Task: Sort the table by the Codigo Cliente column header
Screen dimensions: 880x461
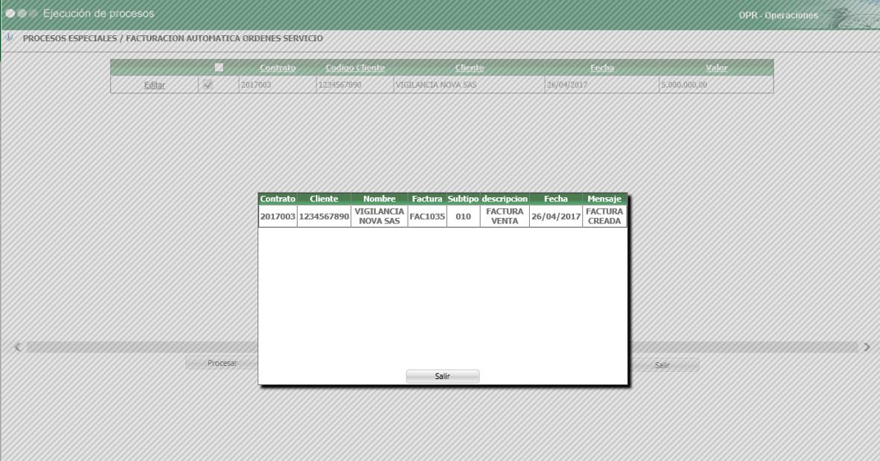Action: pyautogui.click(x=355, y=68)
